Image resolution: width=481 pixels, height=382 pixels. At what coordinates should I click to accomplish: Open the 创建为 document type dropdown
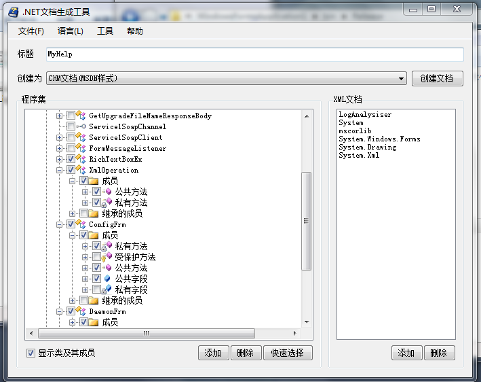402,79
